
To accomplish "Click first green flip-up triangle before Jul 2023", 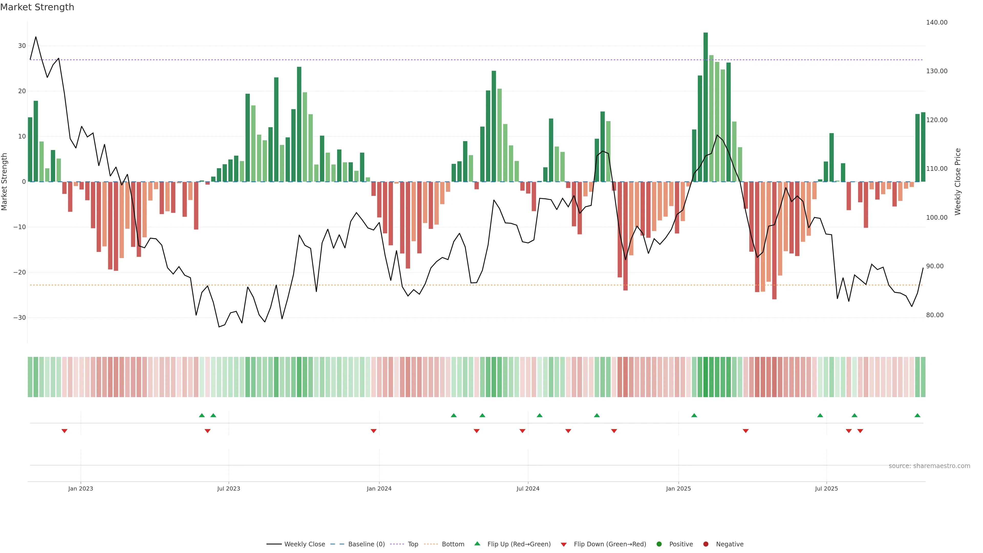I will (x=202, y=415).
